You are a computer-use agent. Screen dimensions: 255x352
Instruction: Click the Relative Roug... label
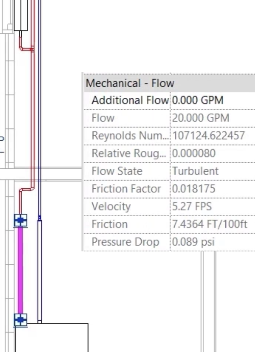point(129,153)
